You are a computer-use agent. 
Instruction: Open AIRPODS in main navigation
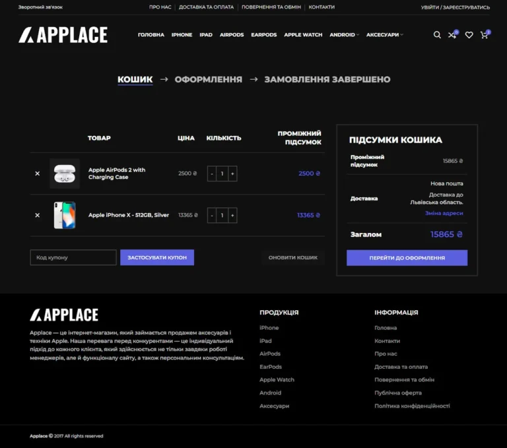pos(232,34)
